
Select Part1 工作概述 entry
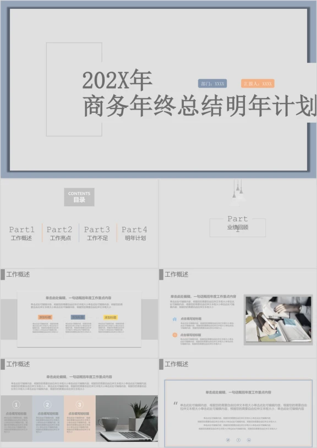click(21, 233)
